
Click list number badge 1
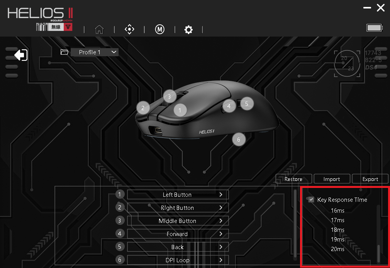(x=120, y=194)
